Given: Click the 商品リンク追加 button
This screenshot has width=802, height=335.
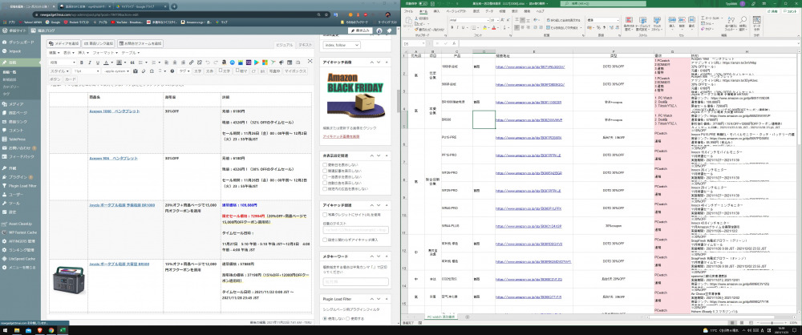Looking at the screenshot, I should [x=99, y=44].
